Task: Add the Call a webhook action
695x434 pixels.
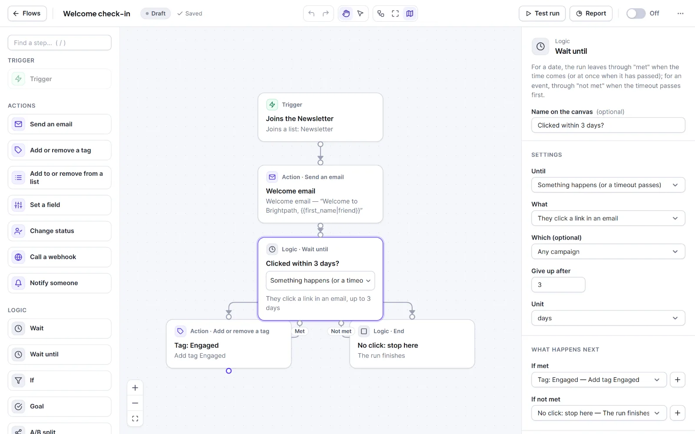Action: coord(60,257)
